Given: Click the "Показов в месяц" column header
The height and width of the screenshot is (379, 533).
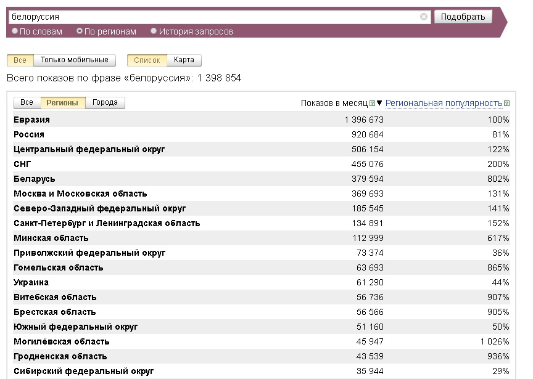Looking at the screenshot, I should point(334,103).
